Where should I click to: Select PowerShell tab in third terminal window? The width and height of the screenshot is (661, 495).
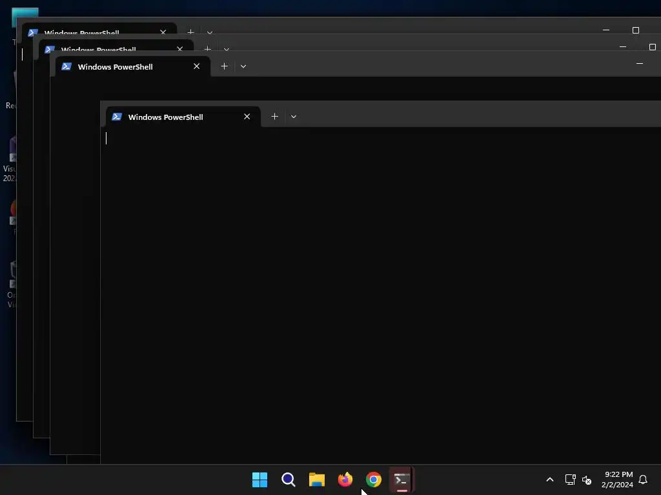pos(116,47)
